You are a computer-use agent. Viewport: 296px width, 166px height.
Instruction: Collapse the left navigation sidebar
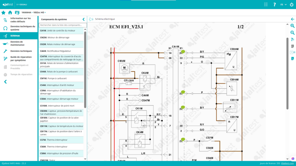[x=5, y=82]
